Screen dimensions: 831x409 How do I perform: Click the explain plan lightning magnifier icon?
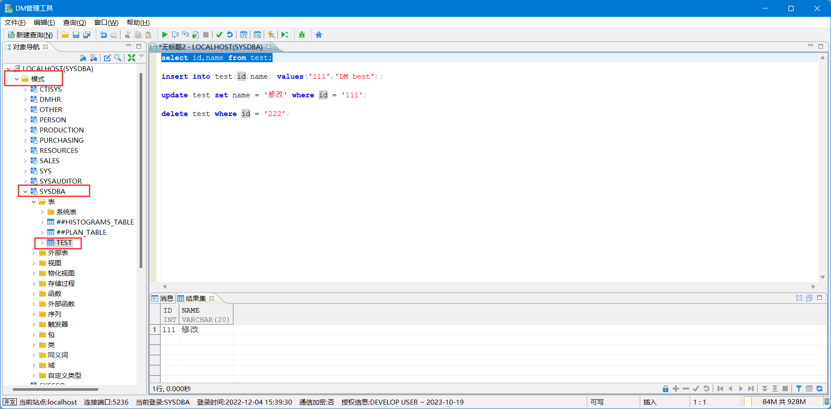tap(271, 35)
